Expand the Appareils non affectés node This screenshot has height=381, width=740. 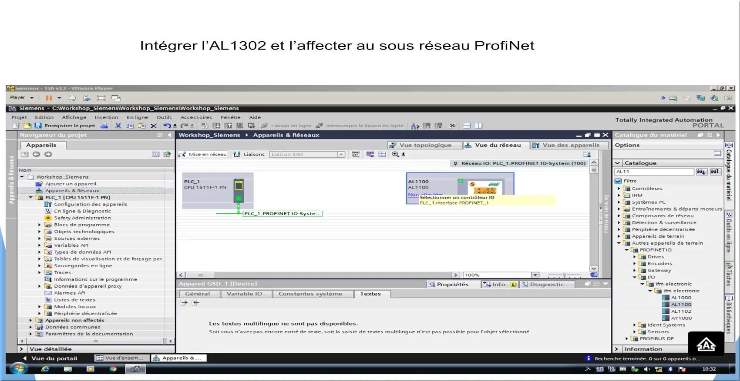point(30,320)
